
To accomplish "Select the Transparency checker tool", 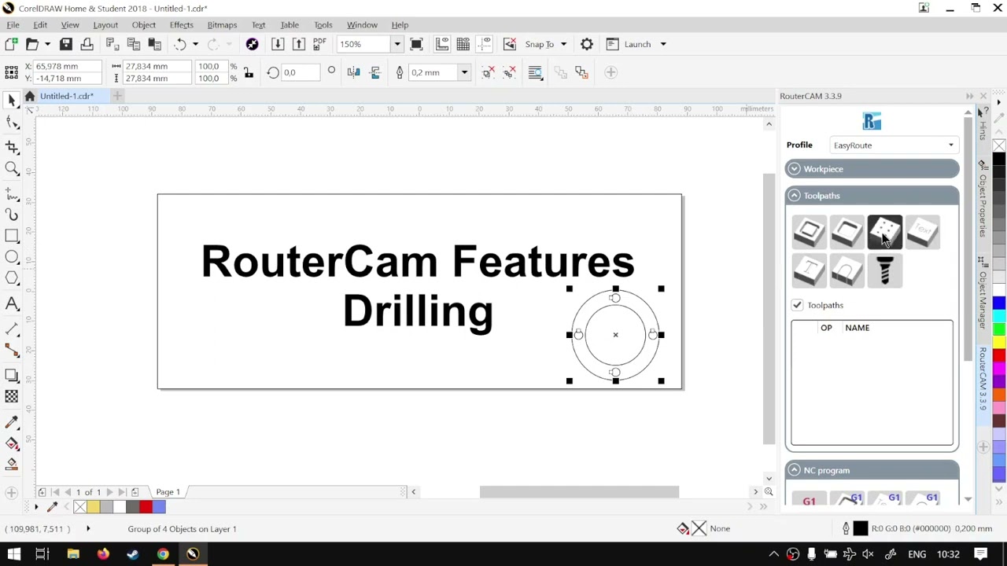I will pos(12,397).
